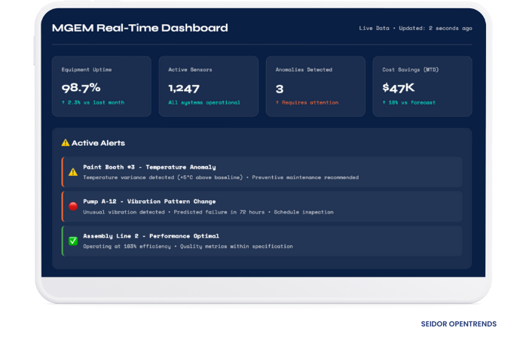
Task: Click the 'Operating at 103% efficiency' detail line
Action: tap(188, 247)
